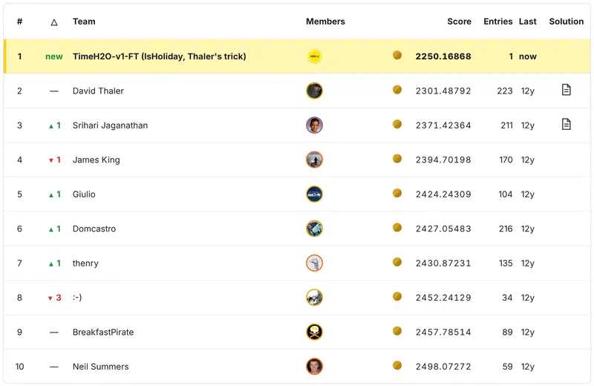Click the Team column header
The image size is (594, 386).
tap(84, 22)
